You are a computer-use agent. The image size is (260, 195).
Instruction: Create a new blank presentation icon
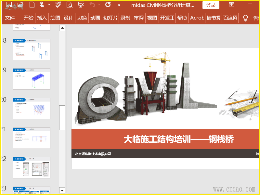pyautogui.click(x=32, y=5)
